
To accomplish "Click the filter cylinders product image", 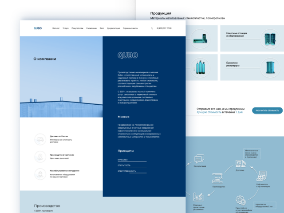I will (x=200, y=67).
